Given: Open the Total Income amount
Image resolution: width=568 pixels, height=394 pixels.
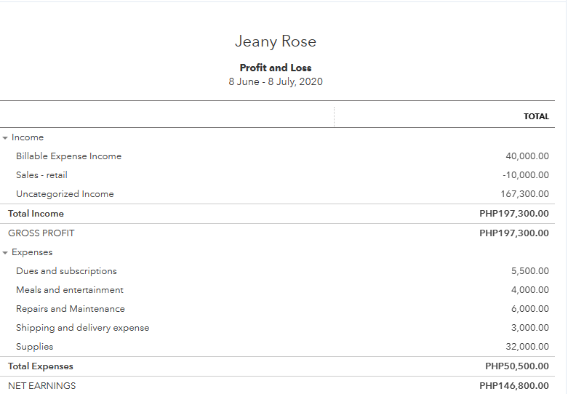Looking at the screenshot, I should pos(514,214).
